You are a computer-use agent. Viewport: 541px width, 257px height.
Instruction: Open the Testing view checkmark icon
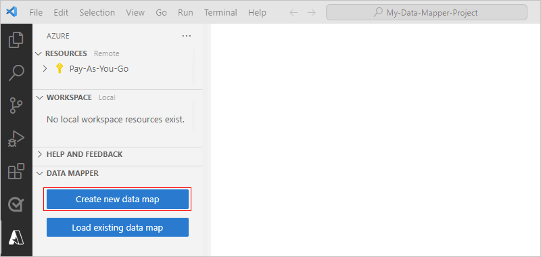coord(16,204)
